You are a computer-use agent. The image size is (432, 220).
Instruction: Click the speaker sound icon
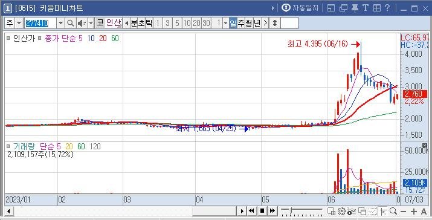pos(82,24)
